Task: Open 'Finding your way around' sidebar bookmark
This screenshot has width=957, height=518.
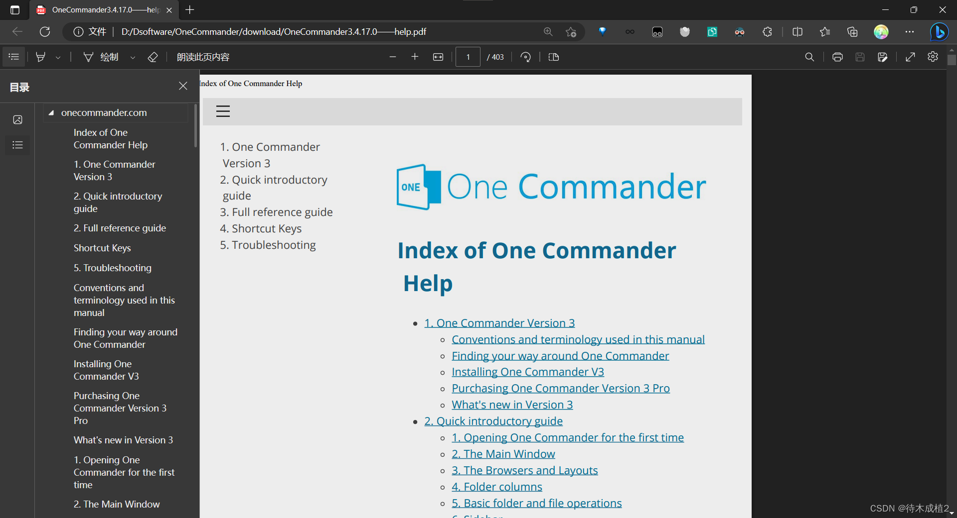Action: tap(125, 338)
